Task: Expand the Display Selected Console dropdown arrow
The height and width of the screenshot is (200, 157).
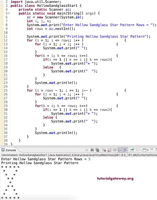Action: coord(140,150)
